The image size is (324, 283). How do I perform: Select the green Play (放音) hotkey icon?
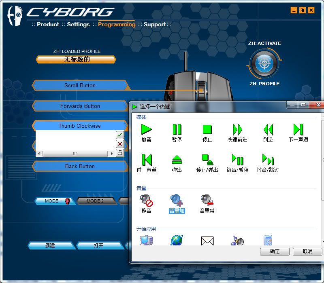tap(146, 129)
